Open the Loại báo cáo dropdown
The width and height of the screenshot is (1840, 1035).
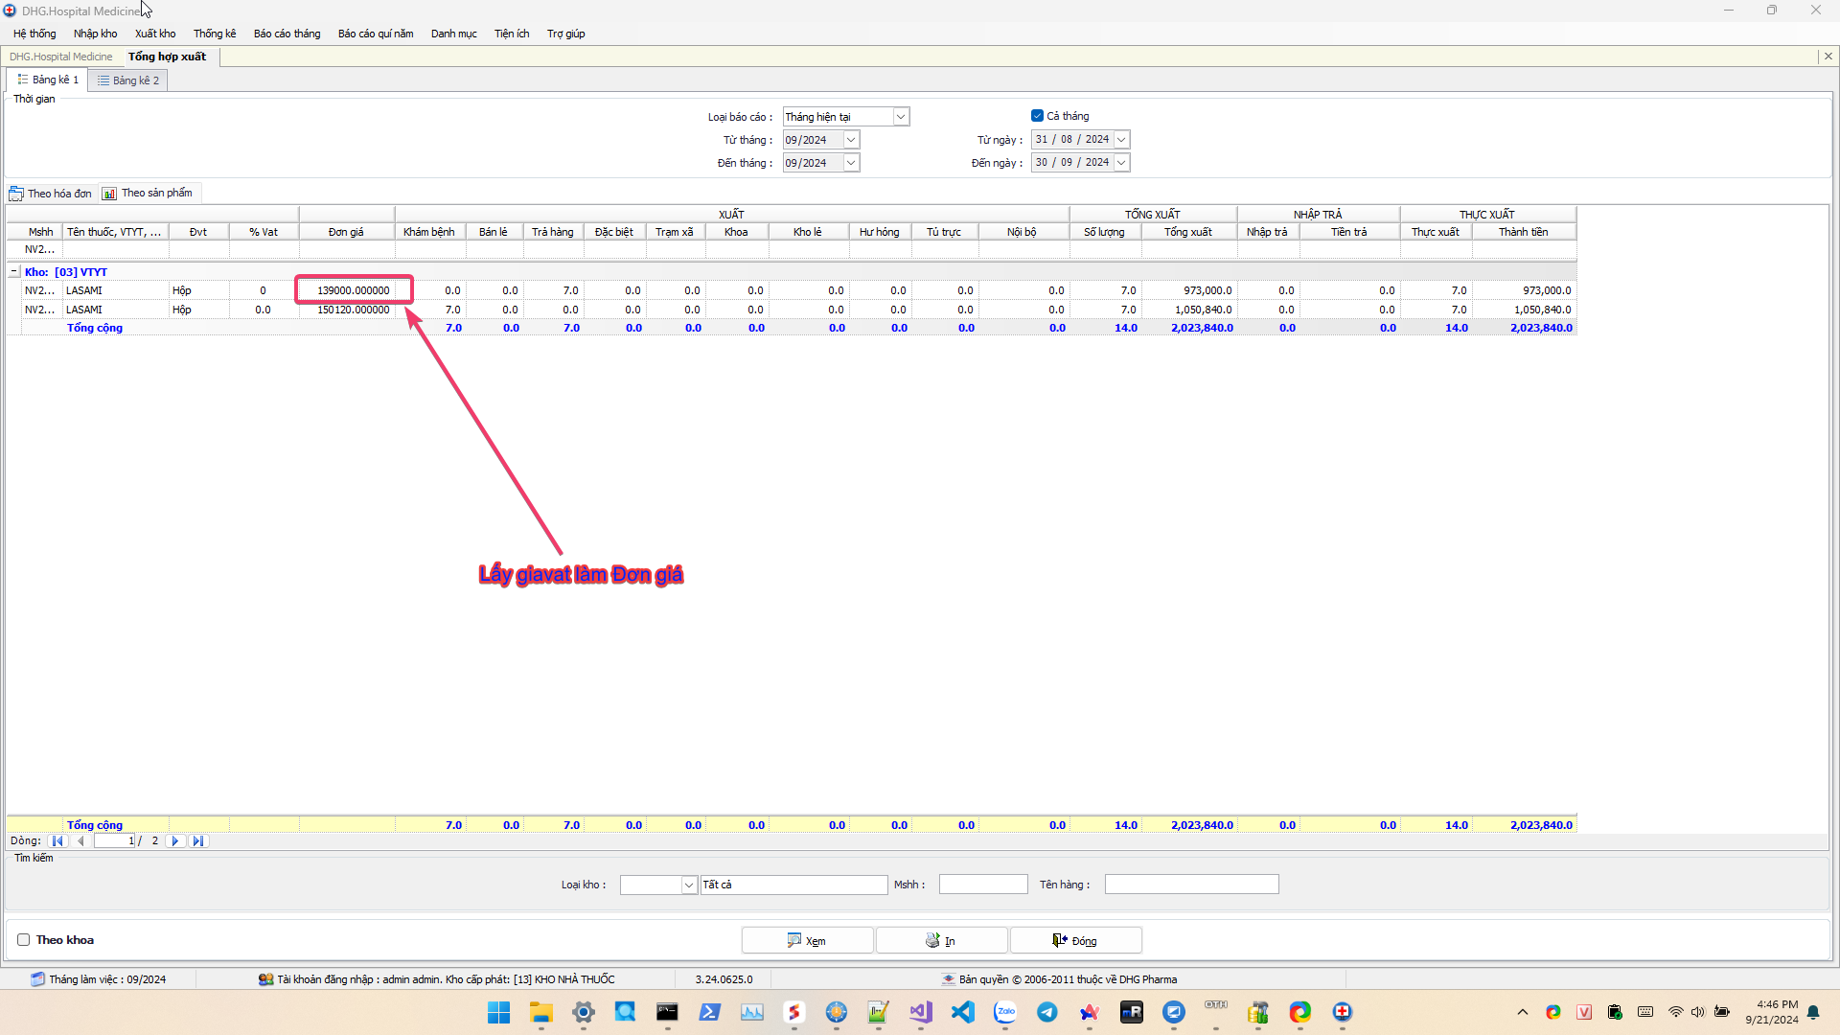pyautogui.click(x=901, y=117)
